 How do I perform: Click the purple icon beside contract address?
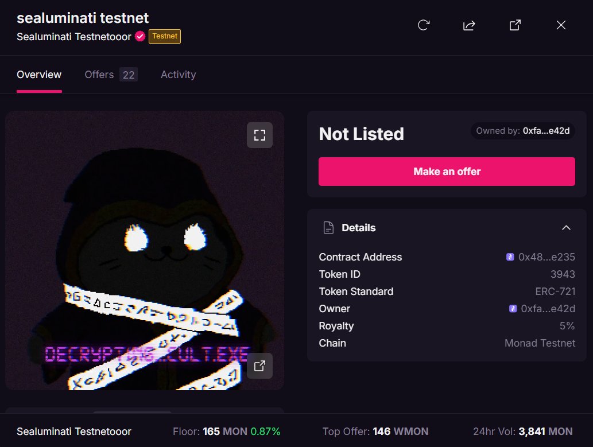point(510,257)
